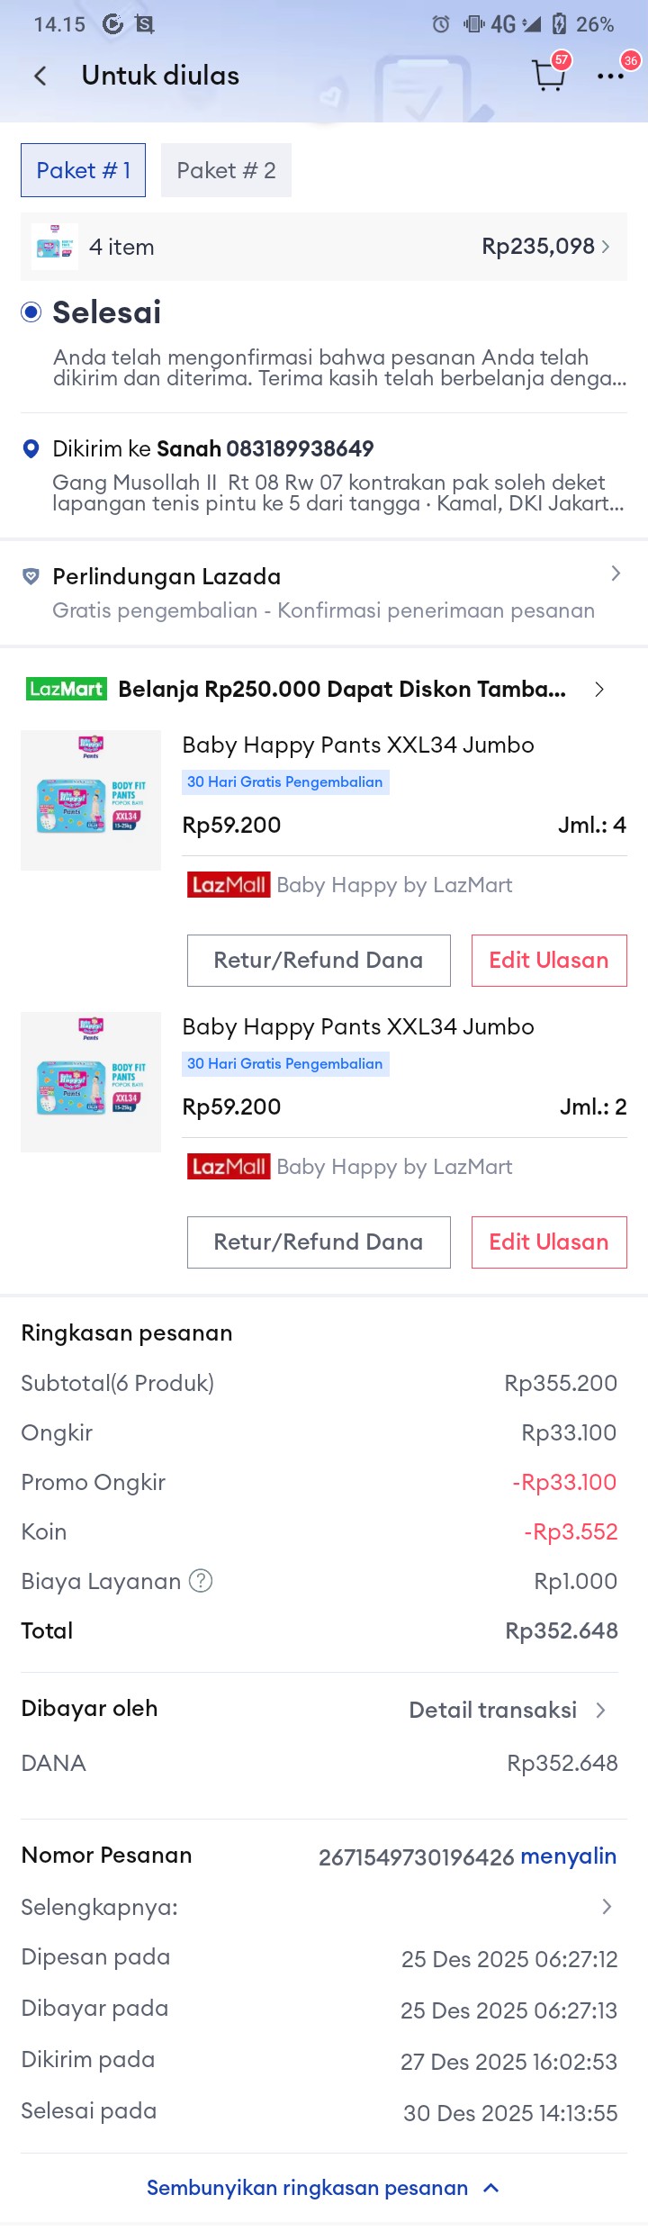Tap the LazMart badge icon
This screenshot has height=2231, width=648.
point(67,689)
